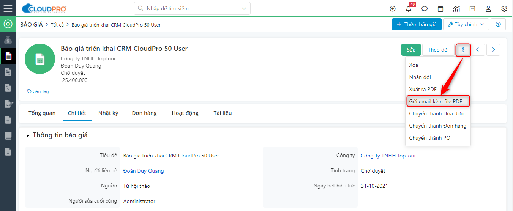Viewport: 513px width, 211px height.
Task: Open notifications bell with 49 badge
Action: (x=409, y=8)
